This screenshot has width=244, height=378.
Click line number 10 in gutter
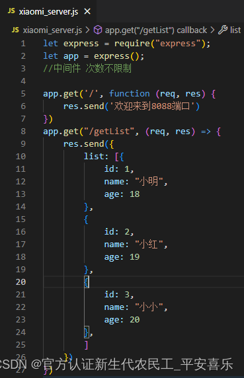pos(20,157)
